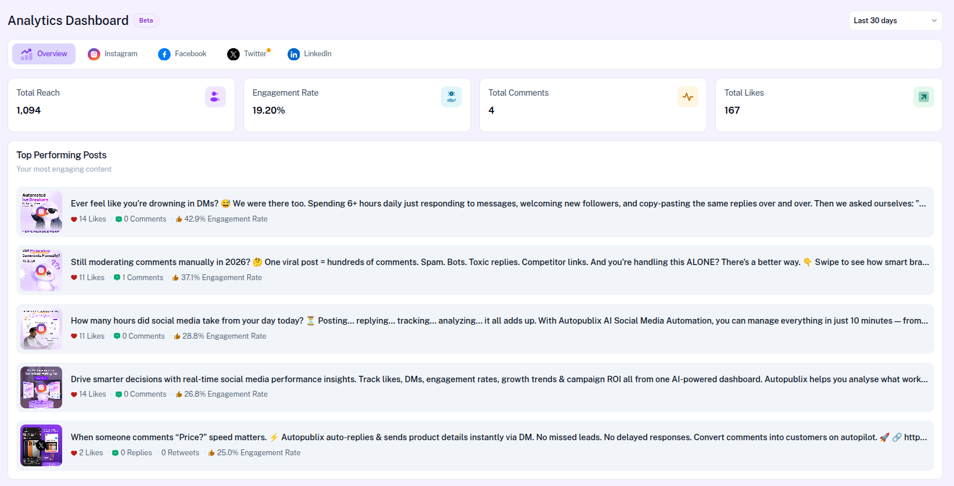This screenshot has height=486, width=954.
Task: Click the Total Reach value 1,094
Action: [x=28, y=110]
